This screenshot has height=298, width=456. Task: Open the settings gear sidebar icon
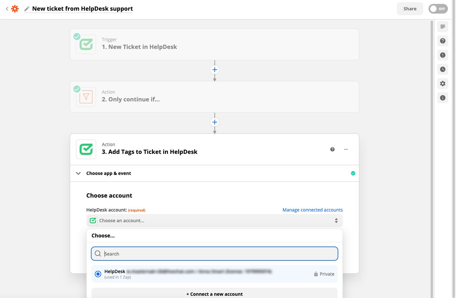pos(443,84)
